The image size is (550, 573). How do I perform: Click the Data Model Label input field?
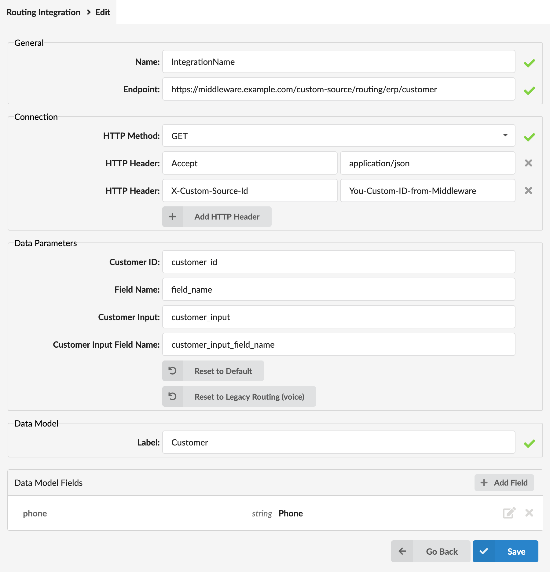(x=339, y=442)
